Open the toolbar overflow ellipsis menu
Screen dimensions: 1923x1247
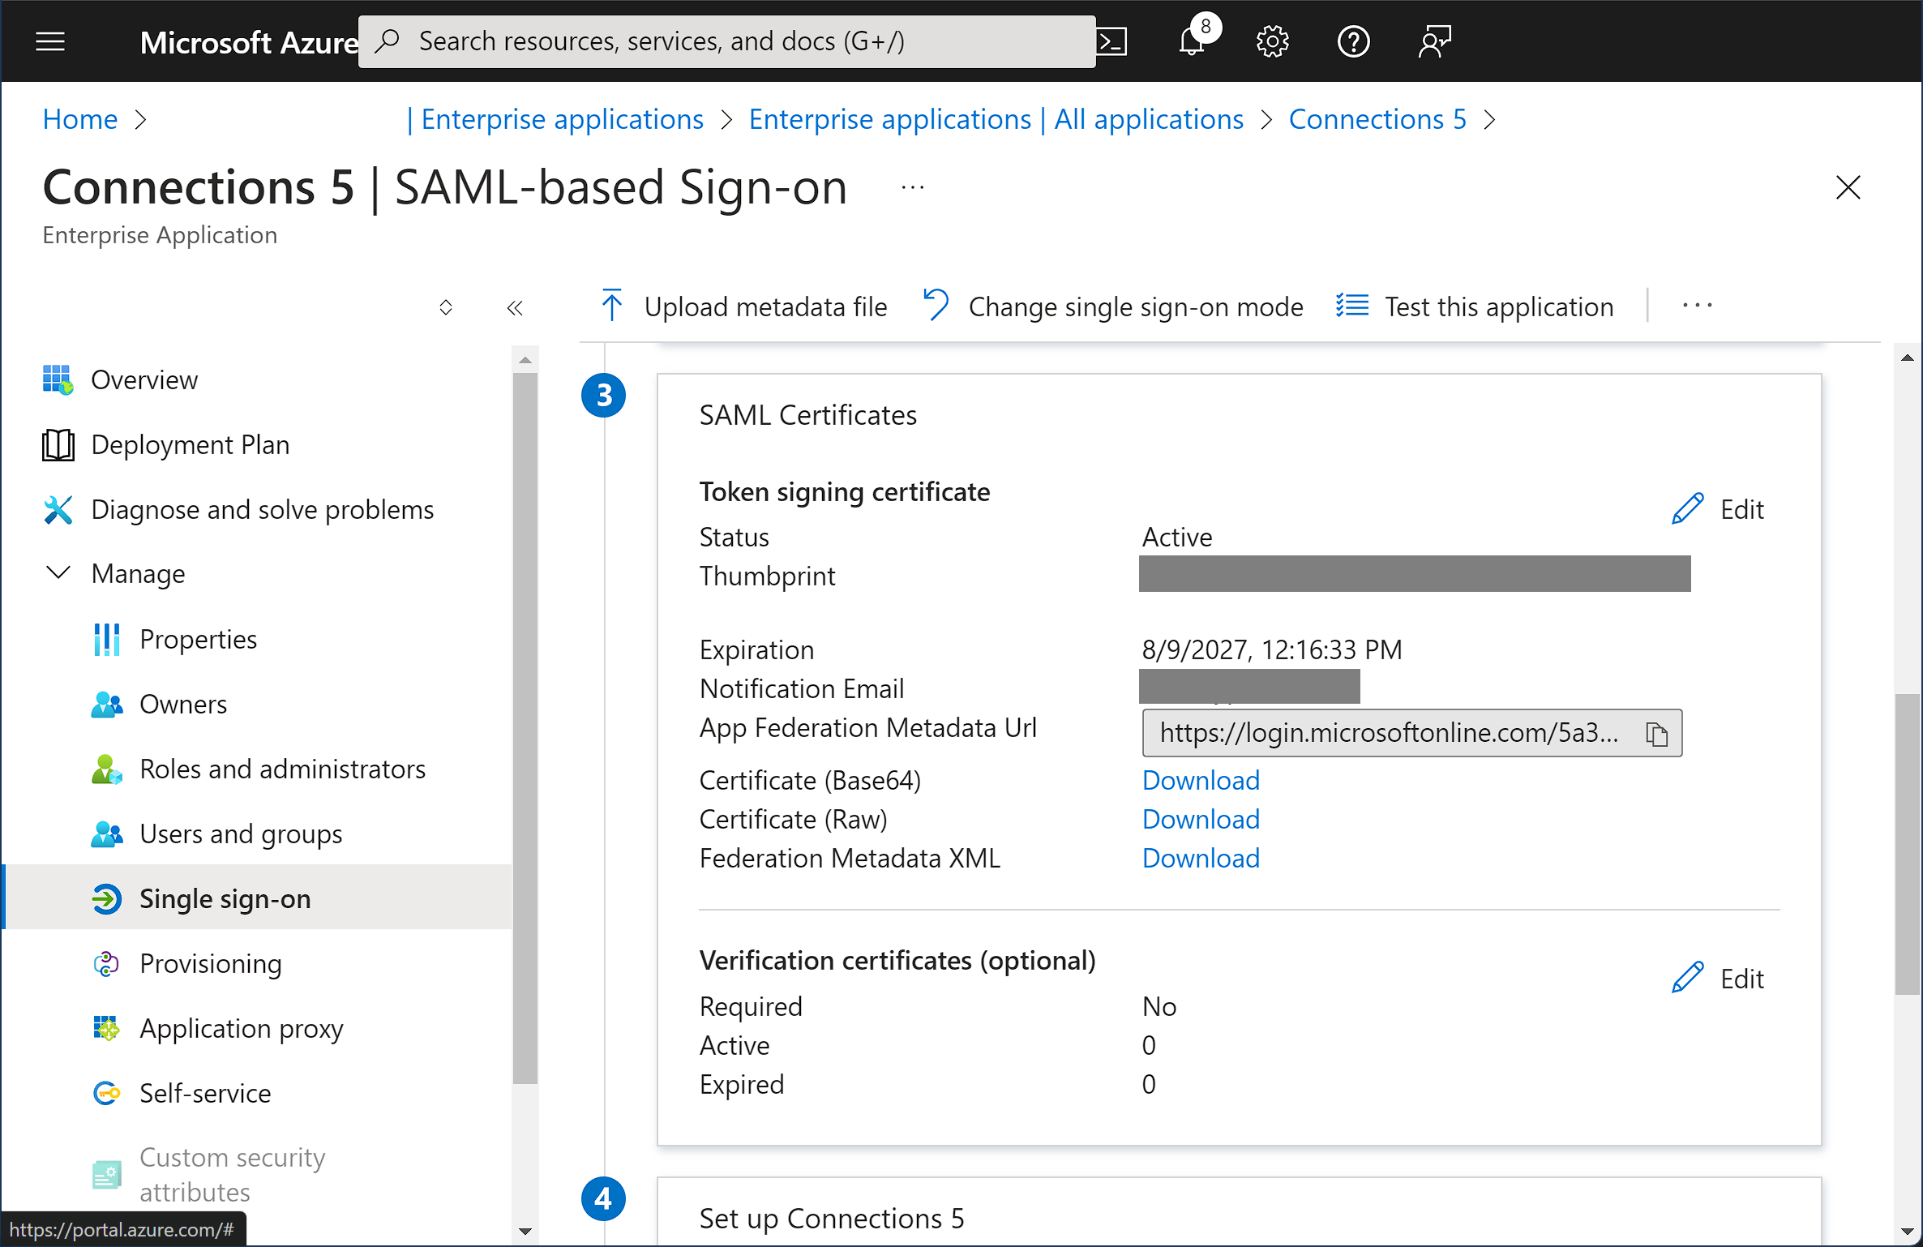coord(1697,306)
